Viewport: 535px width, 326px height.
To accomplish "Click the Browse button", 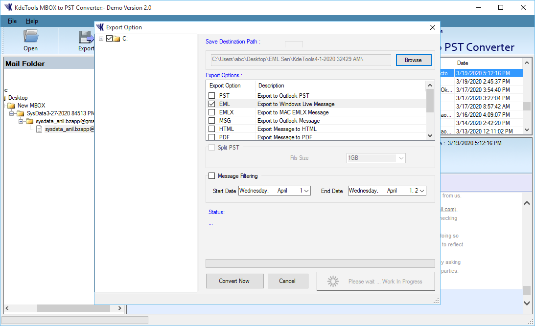I will click(414, 60).
